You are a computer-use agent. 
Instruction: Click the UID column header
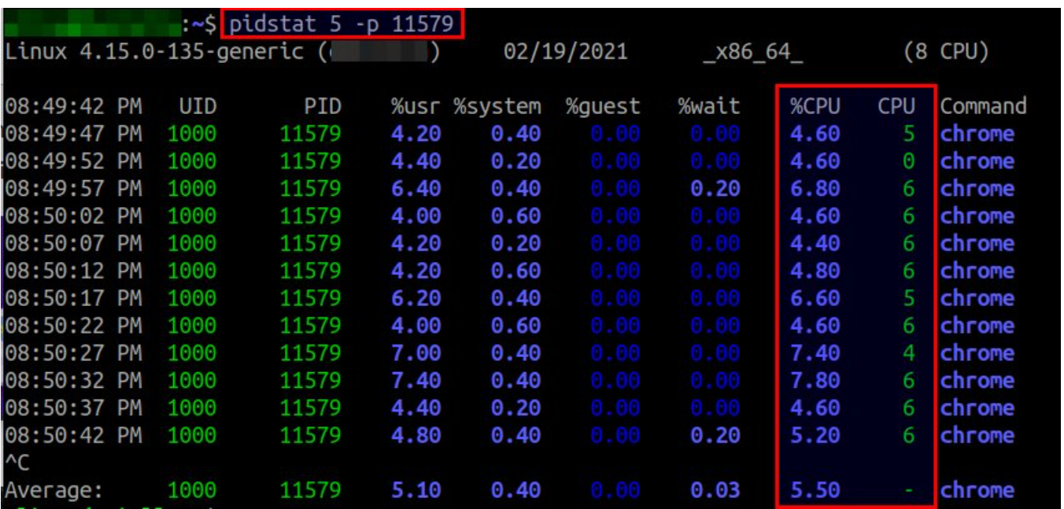(x=198, y=106)
